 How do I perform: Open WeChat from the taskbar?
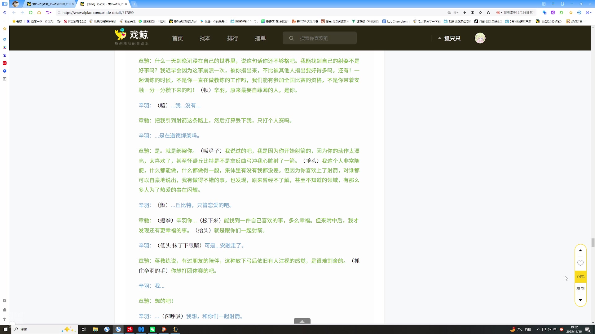click(152, 329)
